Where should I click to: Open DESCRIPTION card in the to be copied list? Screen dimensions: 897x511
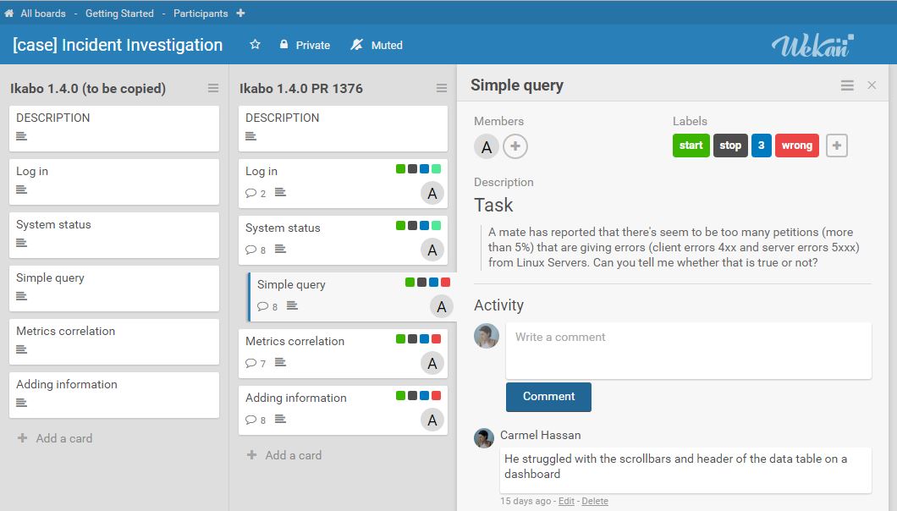coord(114,129)
